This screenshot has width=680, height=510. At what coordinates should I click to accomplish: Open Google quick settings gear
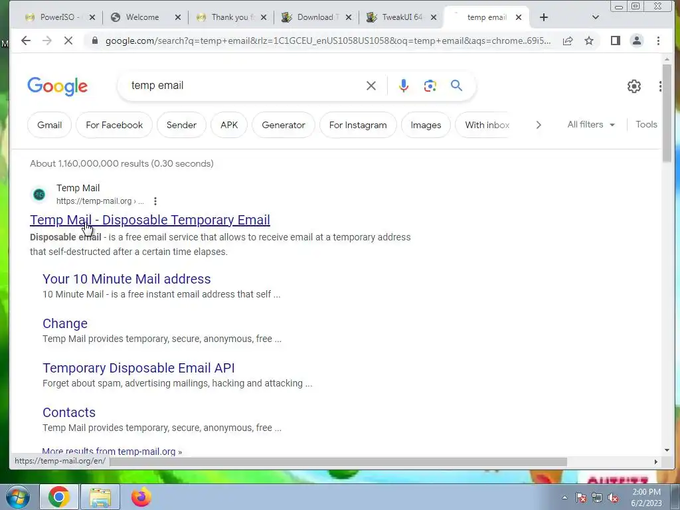tap(634, 86)
